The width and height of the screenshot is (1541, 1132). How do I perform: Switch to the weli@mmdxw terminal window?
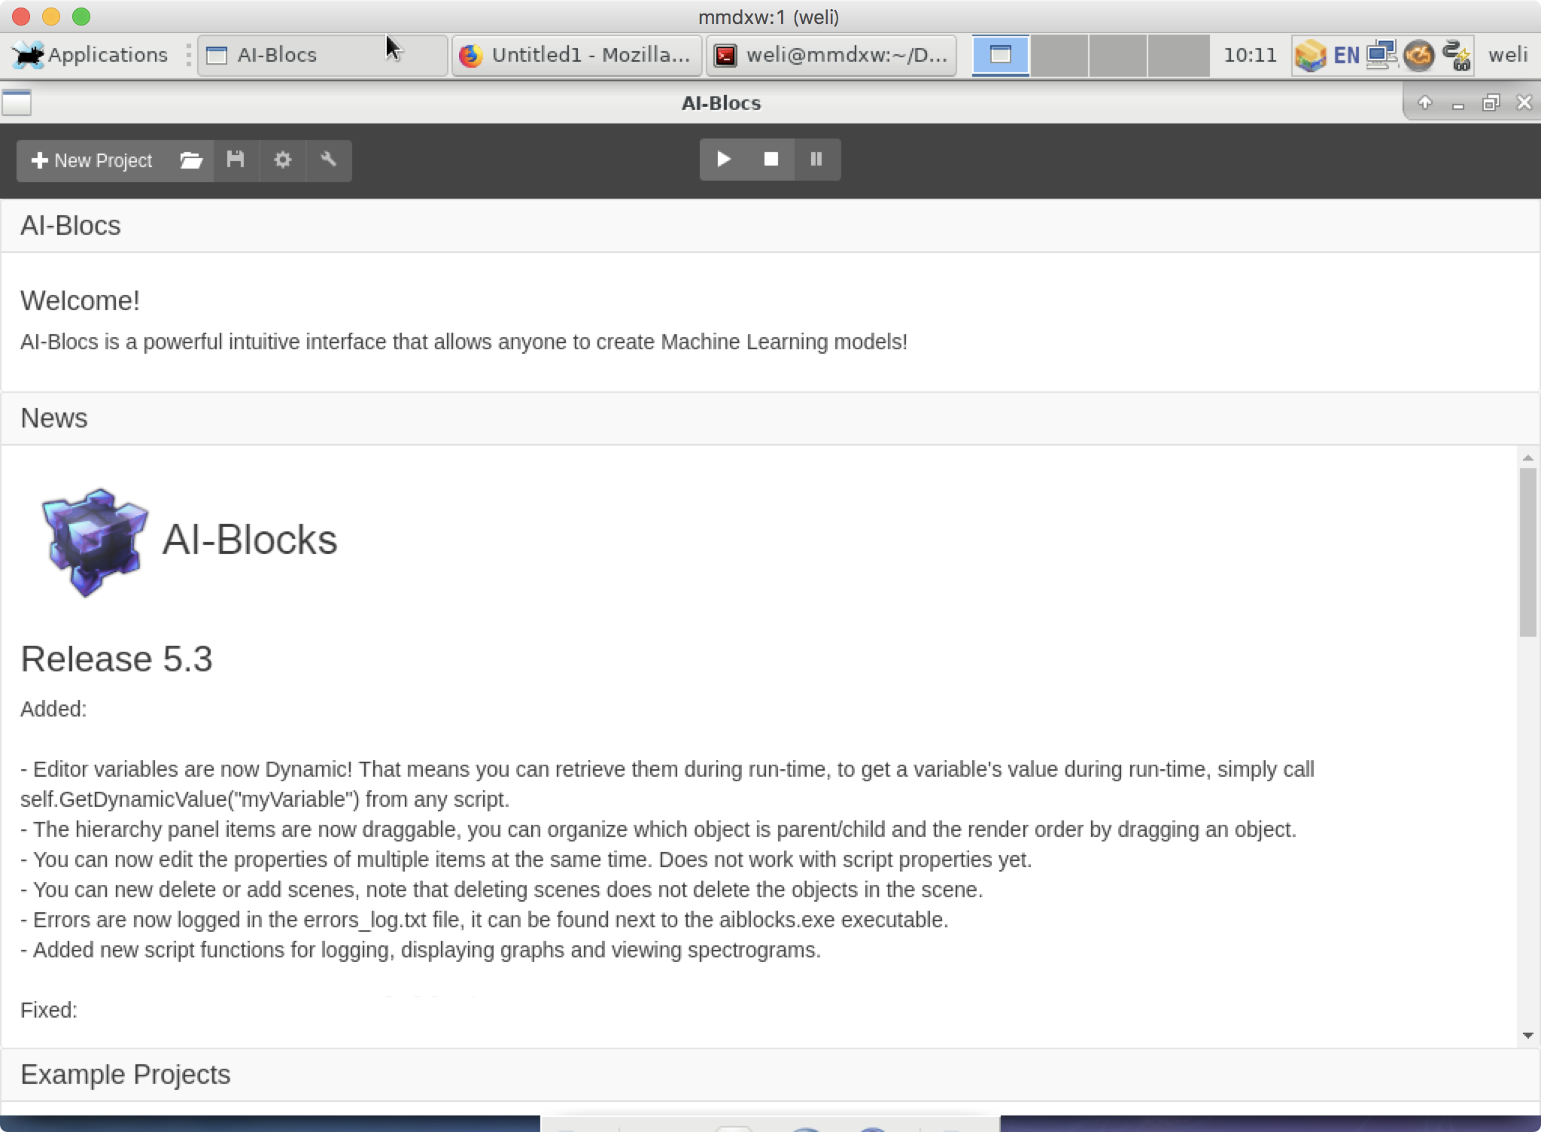coord(831,55)
